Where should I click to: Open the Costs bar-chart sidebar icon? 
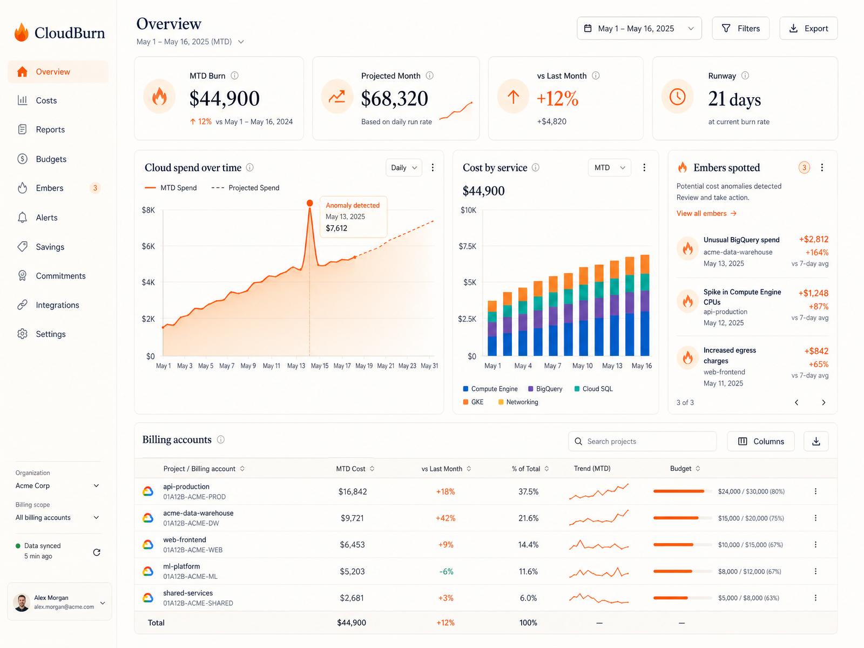[x=22, y=100]
